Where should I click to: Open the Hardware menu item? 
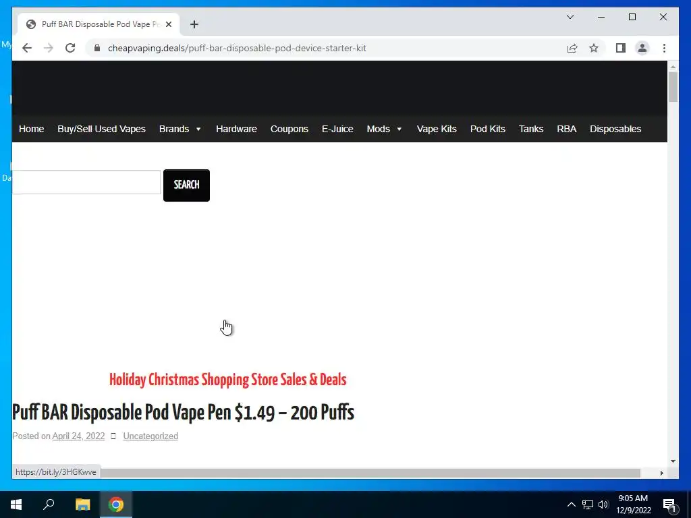(236, 129)
